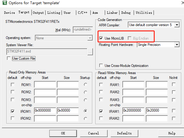This screenshot has height=138, width=184.
Task: Open the Linker tab
Action: (x=112, y=13)
